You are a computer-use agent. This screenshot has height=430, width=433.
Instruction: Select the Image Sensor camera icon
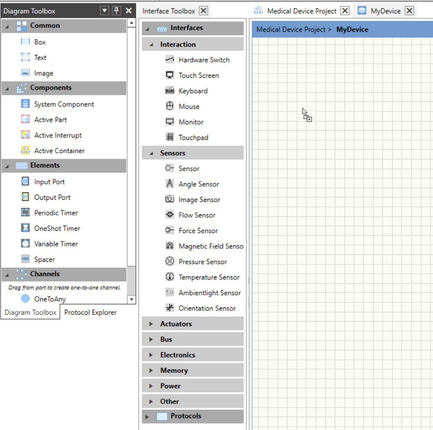[x=170, y=199]
